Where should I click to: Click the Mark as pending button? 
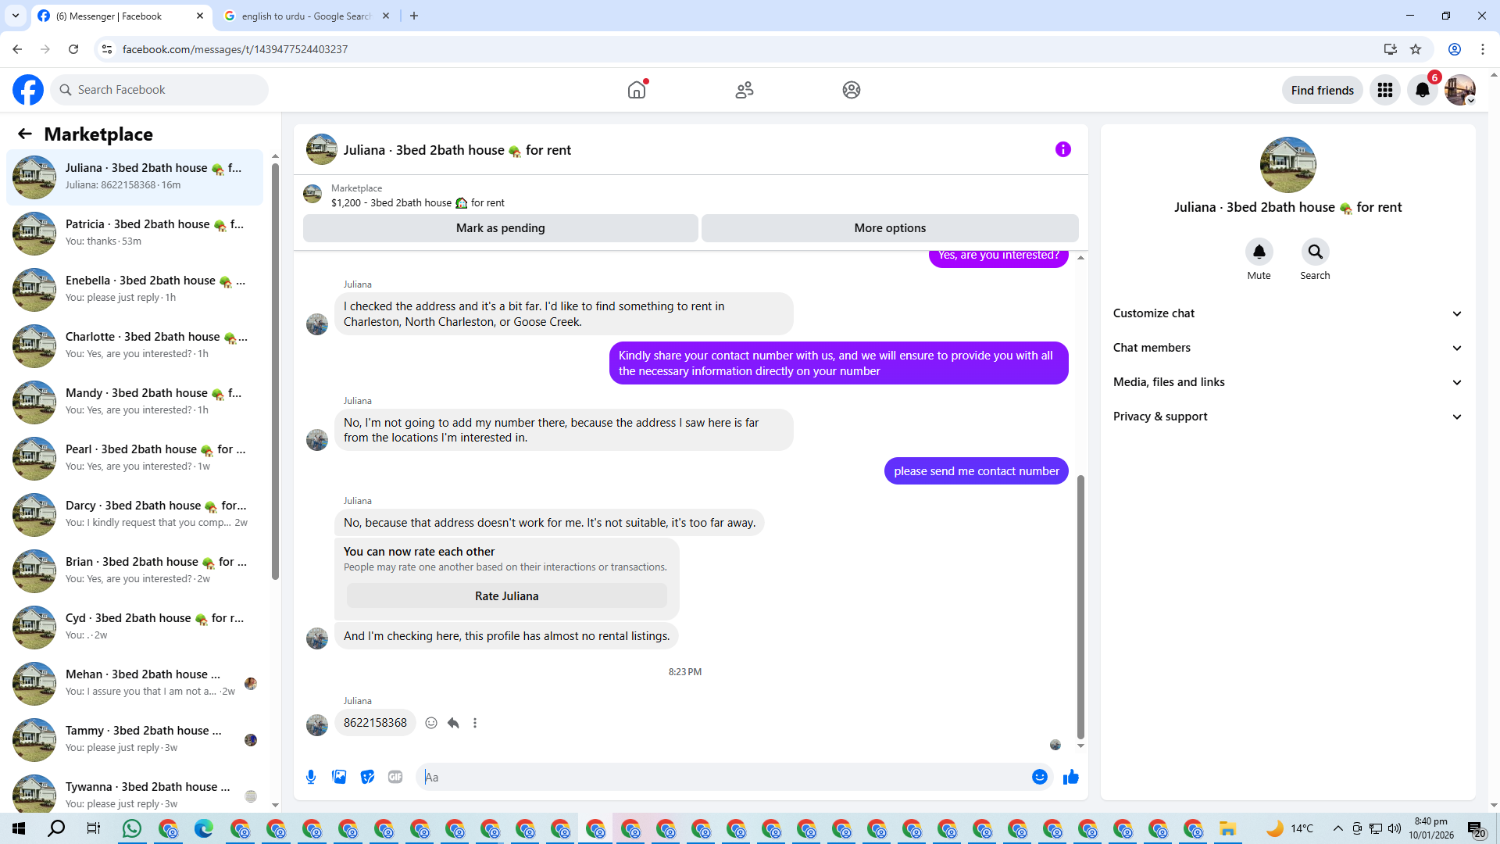(x=500, y=228)
